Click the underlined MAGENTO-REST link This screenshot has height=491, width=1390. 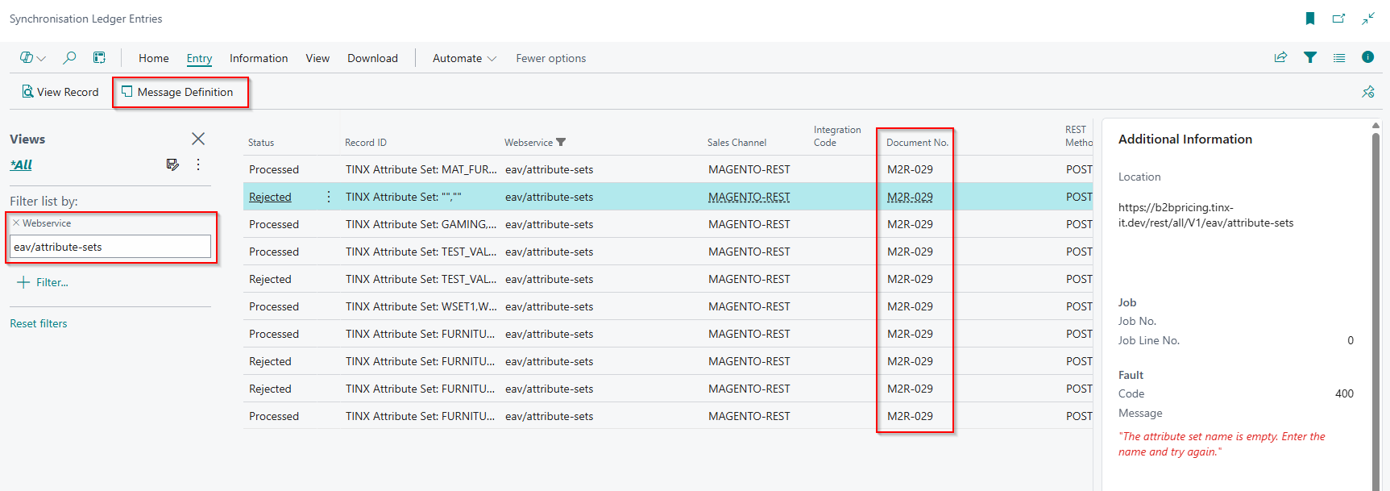coord(749,197)
